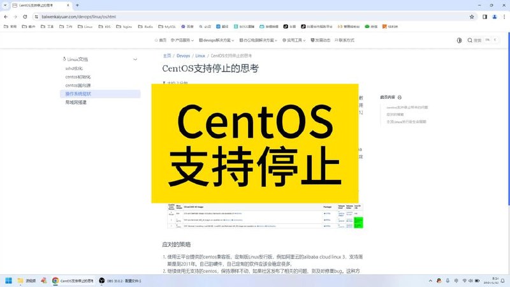This screenshot has width=510, height=287.
Task: Open 联系方式 in the site navigation
Action: pyautogui.click(x=344, y=40)
